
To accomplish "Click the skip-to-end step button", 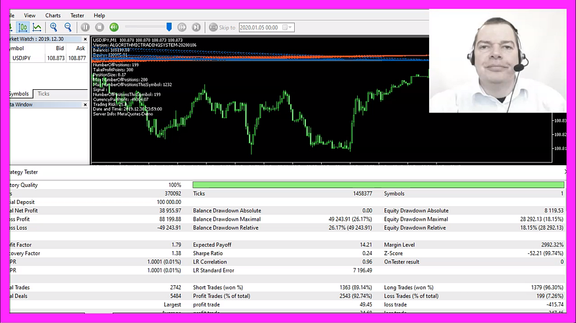I will [x=196, y=27].
